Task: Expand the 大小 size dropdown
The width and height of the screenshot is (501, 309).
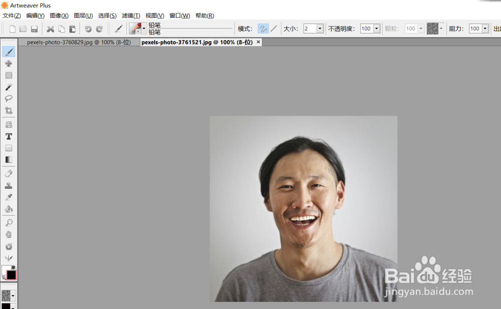Action: (x=320, y=29)
